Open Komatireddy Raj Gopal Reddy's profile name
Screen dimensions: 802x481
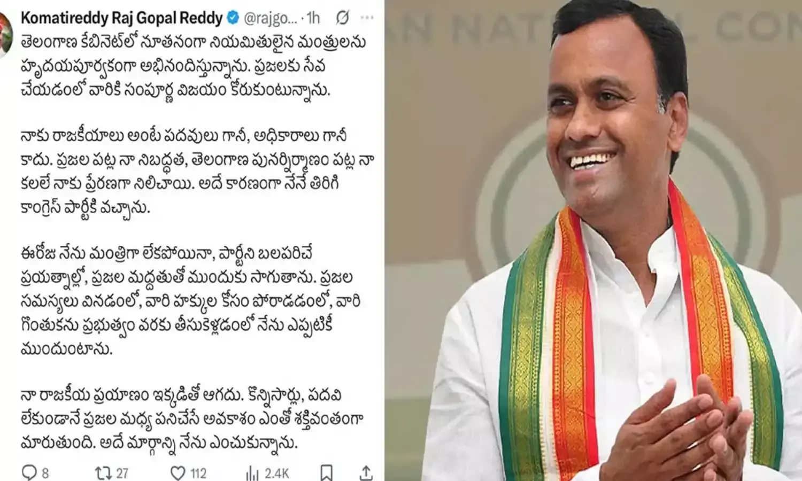point(121,18)
